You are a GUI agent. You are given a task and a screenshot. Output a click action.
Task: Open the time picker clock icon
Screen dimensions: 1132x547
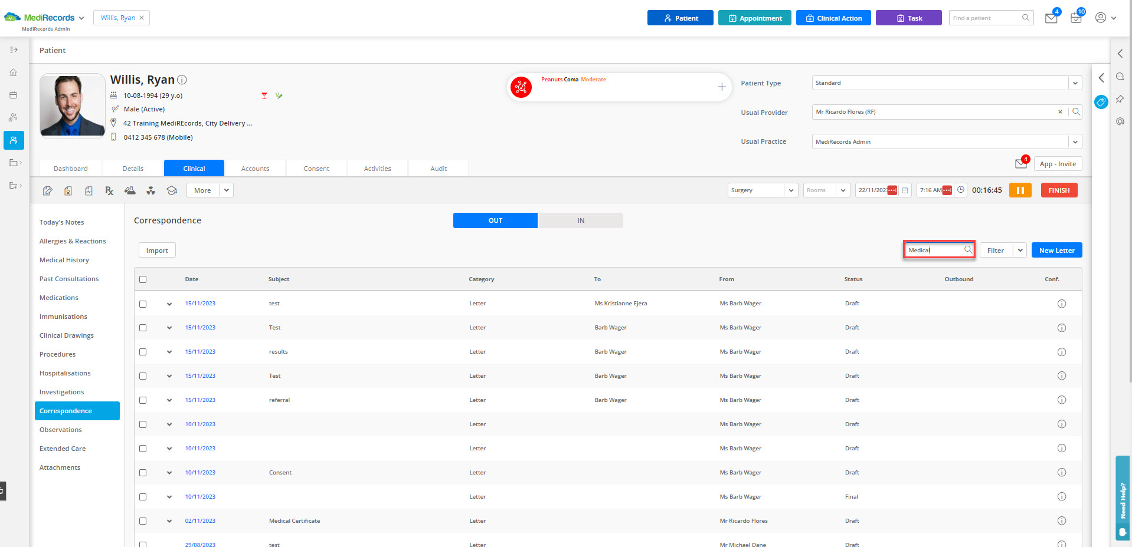point(961,190)
